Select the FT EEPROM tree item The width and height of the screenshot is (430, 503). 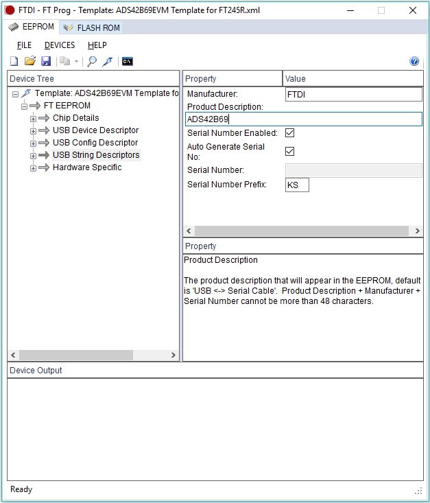point(67,105)
